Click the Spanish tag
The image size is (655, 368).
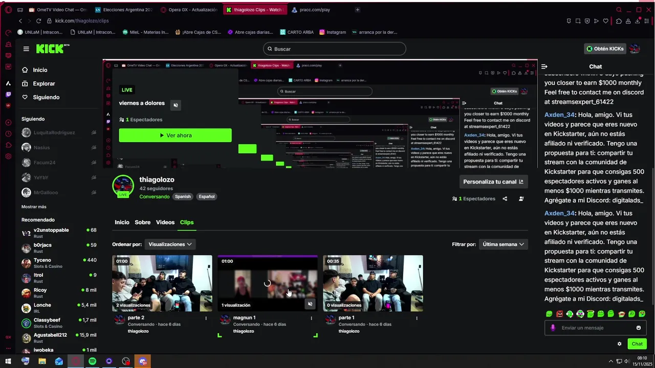183,197
